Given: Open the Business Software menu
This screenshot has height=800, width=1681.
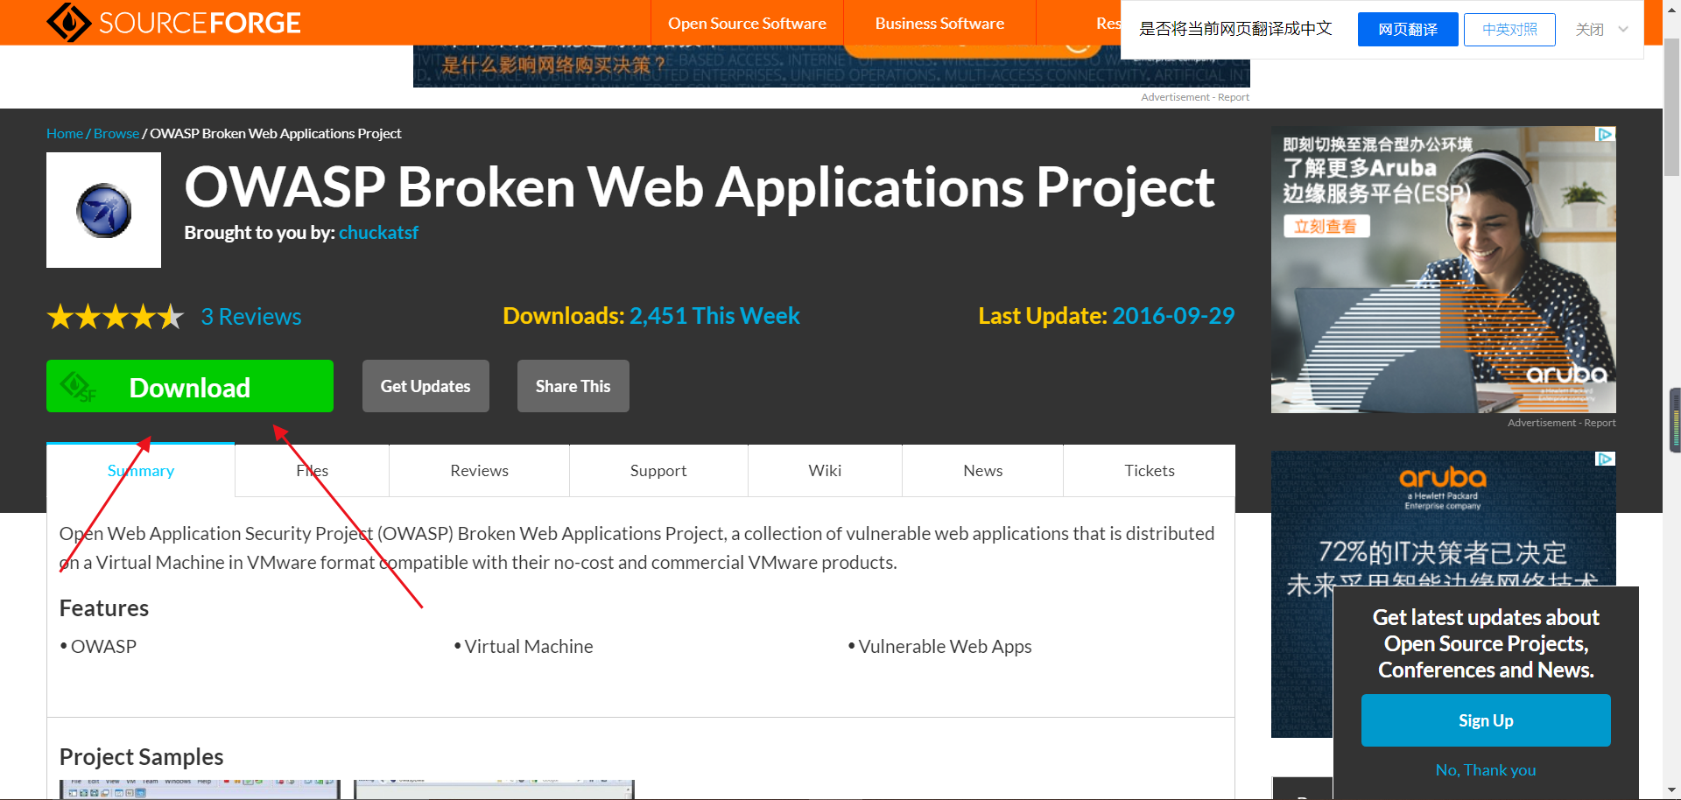Looking at the screenshot, I should 939,23.
